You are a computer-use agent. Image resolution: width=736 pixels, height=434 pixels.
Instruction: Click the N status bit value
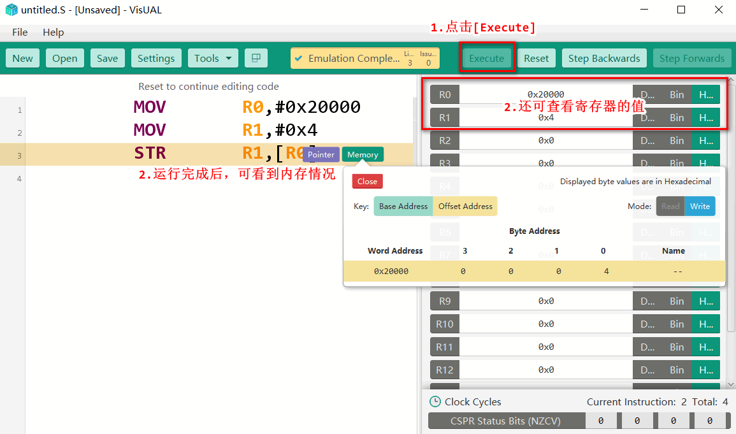(601, 421)
